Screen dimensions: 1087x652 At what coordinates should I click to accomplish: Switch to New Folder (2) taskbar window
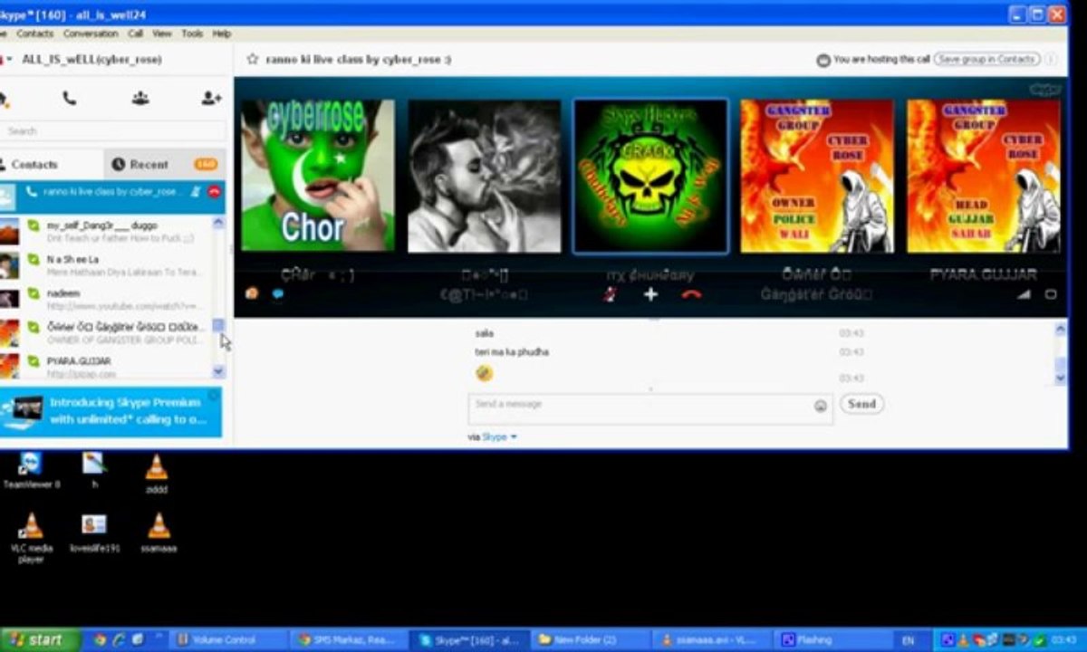click(x=592, y=639)
